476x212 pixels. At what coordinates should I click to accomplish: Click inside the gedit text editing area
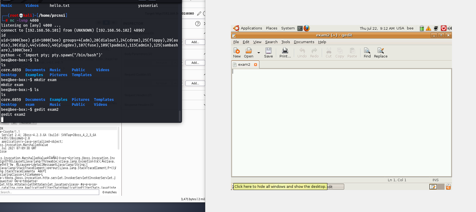point(341,122)
